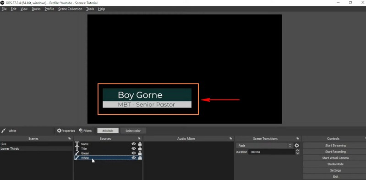Unlock the White source
The image size is (366, 180).
[x=140, y=158]
